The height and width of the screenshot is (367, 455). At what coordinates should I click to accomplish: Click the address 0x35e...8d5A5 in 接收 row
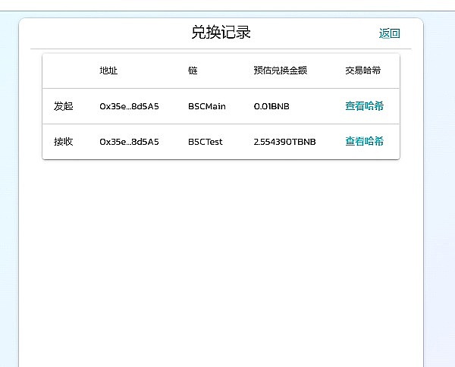tap(129, 142)
